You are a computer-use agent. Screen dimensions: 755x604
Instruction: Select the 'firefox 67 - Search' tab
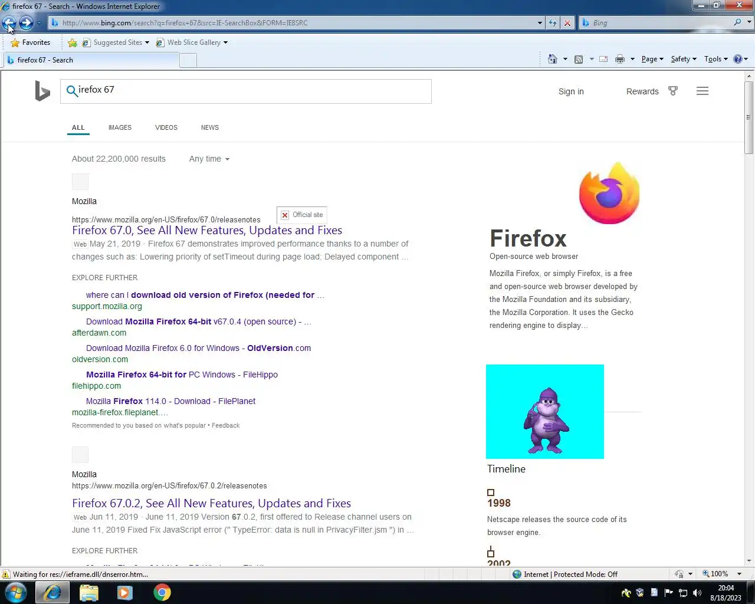pos(91,60)
